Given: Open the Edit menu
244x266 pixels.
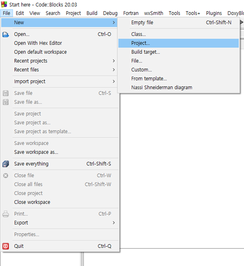Looking at the screenshot, I should point(20,13).
